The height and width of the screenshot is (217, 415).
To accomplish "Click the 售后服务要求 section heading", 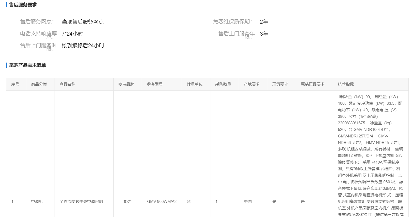I will [23, 5].
